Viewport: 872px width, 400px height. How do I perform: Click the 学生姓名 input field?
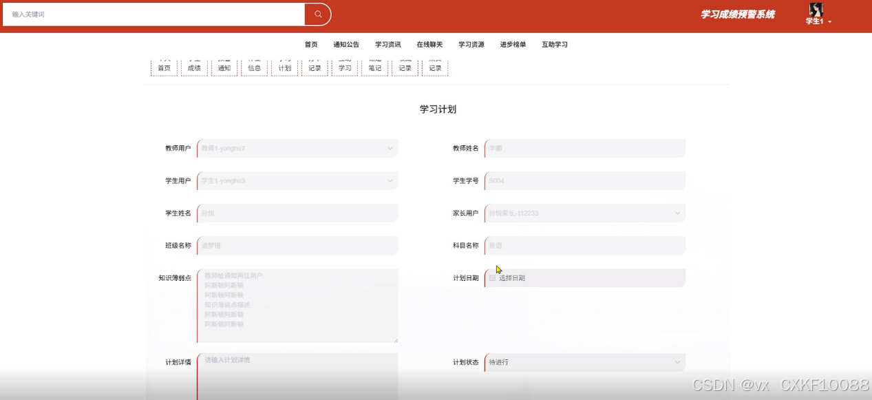click(x=297, y=213)
